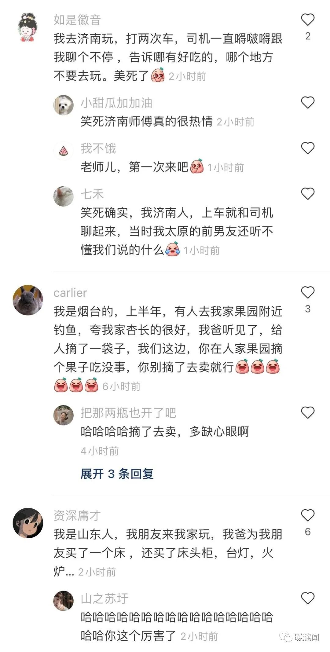330x652 pixels.
Task: Like 七禾's reply about Jinan drivers
Action: point(308,194)
